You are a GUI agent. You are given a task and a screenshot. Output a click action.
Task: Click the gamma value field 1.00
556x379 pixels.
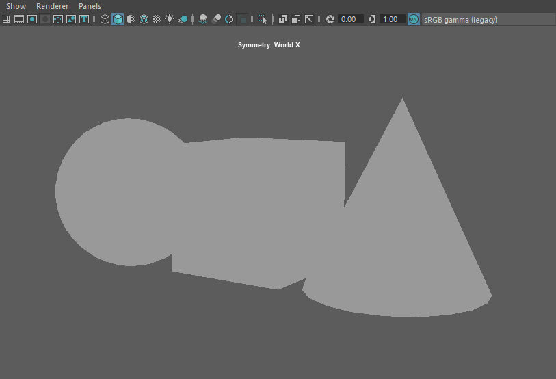(x=392, y=19)
